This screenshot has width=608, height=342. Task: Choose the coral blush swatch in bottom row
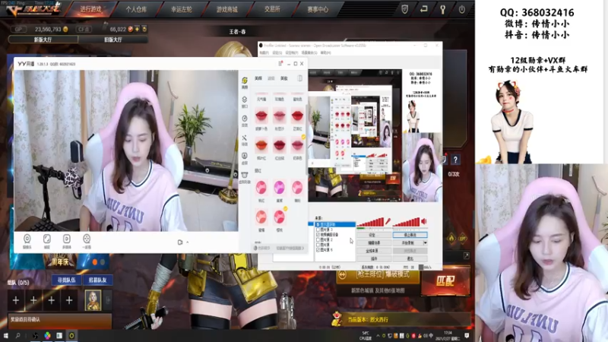[261, 217]
